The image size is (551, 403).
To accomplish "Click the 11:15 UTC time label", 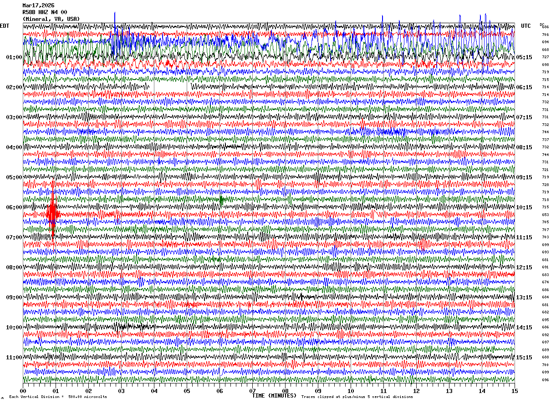I will (524, 237).
